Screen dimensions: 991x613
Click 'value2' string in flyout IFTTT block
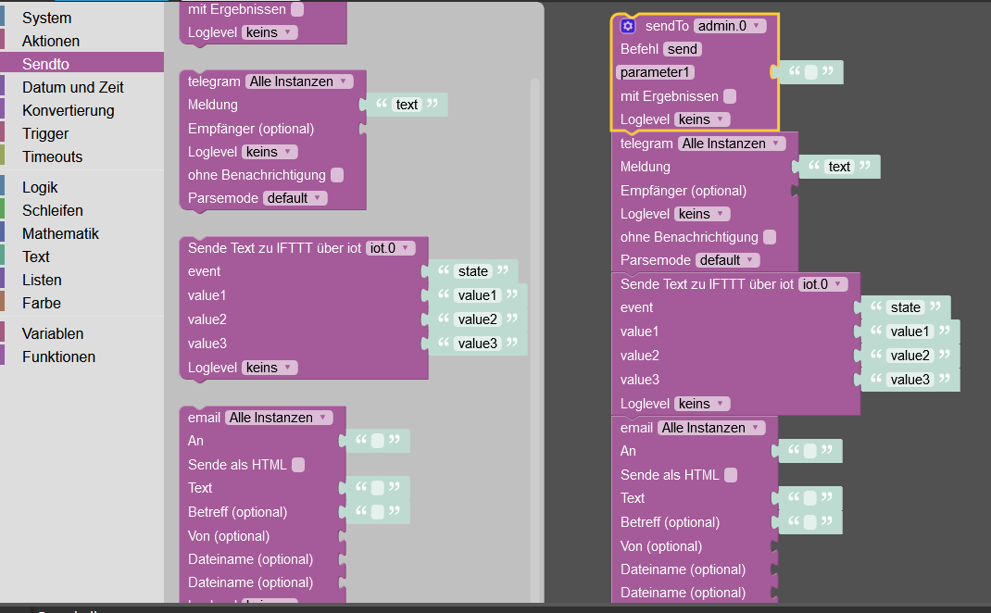click(x=477, y=319)
